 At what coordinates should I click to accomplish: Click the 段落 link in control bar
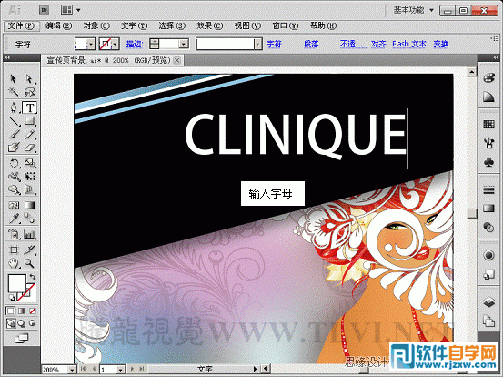pyautogui.click(x=311, y=44)
